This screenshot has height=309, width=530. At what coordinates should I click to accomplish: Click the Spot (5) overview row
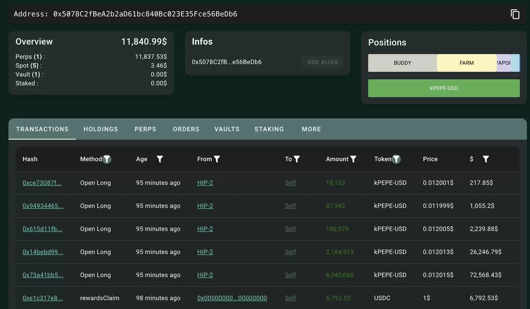coord(91,66)
